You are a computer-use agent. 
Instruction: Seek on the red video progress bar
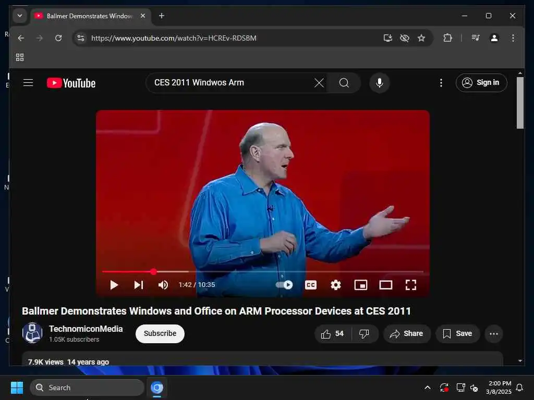coord(263,272)
